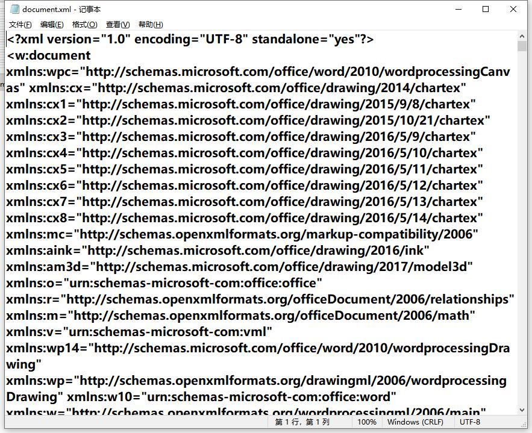Viewport: 532px width, 433px height.
Task: Click the xmlns:w10 office:word text
Action: (231, 397)
